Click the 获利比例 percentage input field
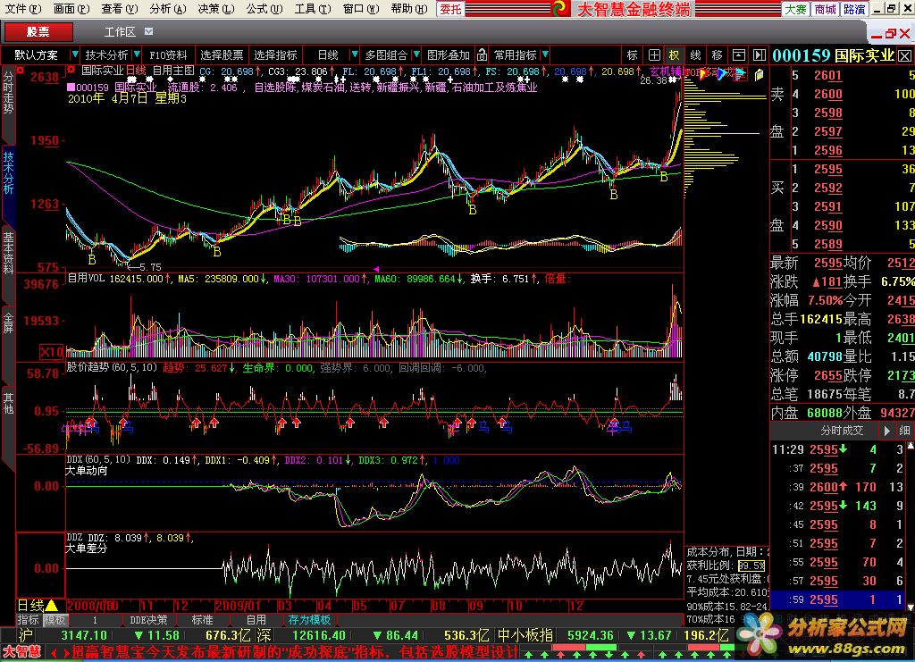Viewport: 915px width, 662px height. point(751,566)
